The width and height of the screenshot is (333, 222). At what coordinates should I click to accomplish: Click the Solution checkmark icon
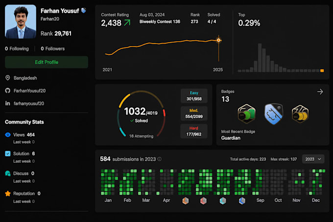click(x=8, y=153)
